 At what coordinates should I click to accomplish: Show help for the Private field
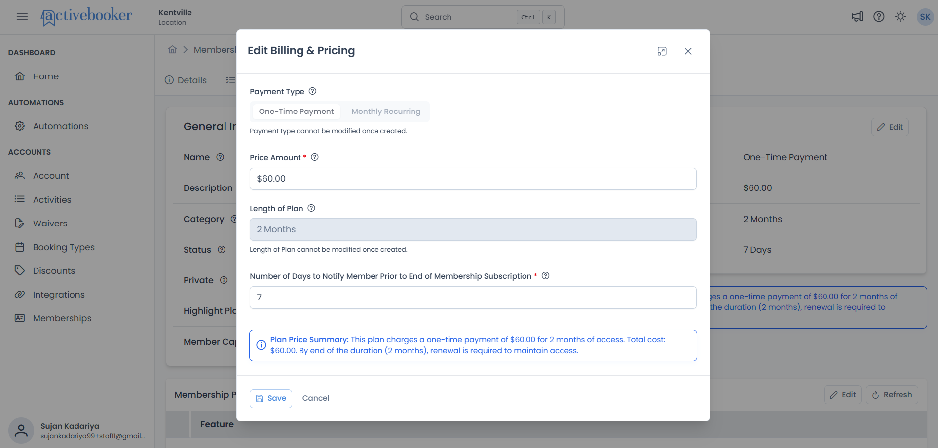tap(224, 280)
